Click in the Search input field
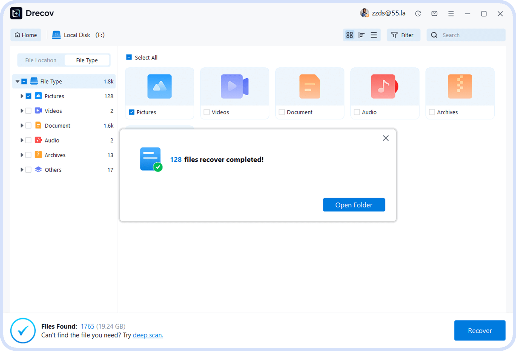This screenshot has height=351, width=516. coord(471,35)
